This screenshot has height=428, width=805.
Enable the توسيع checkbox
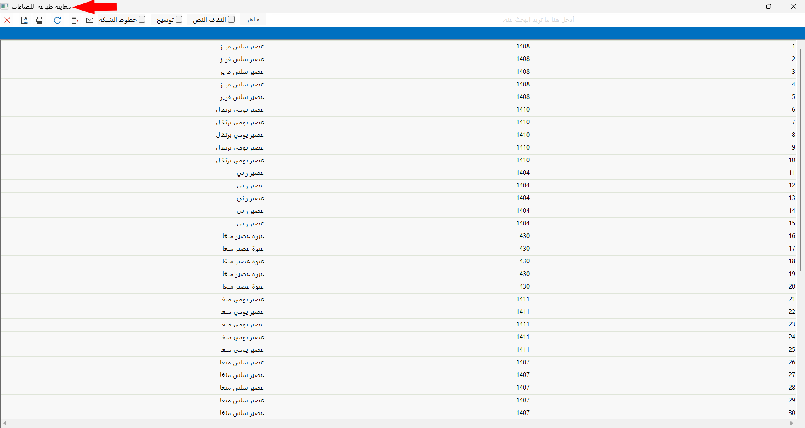coord(179,19)
